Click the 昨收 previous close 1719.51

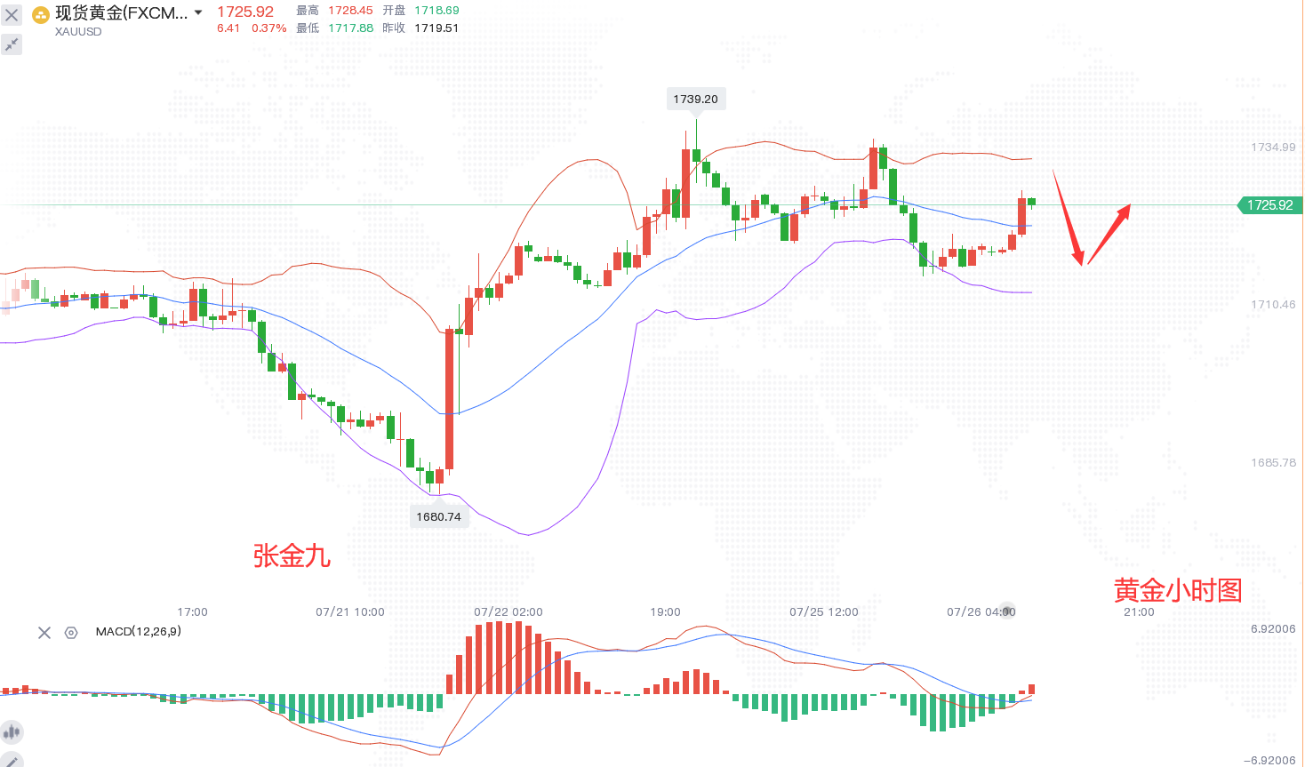(x=436, y=28)
